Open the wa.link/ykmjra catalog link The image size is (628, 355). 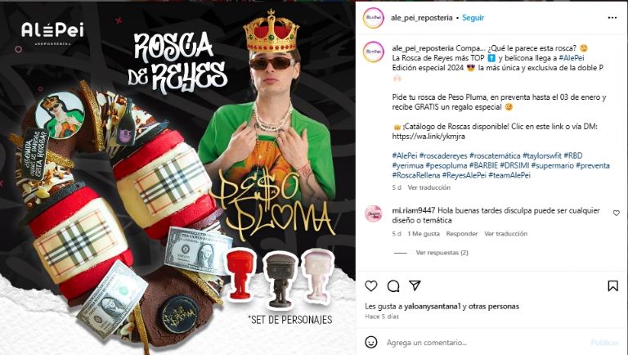coord(428,137)
